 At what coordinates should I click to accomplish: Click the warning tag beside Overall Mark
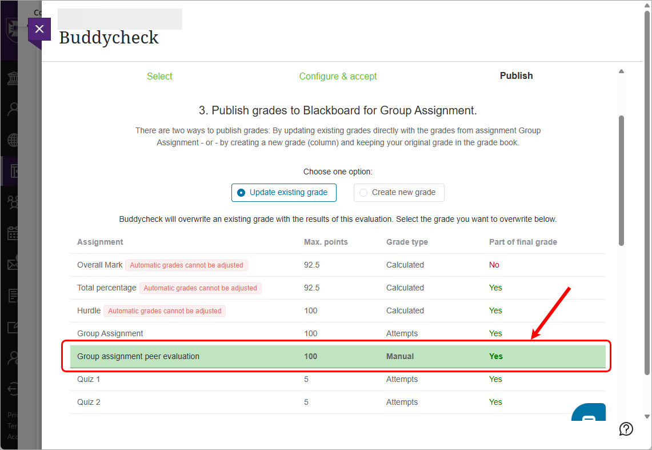(x=187, y=265)
